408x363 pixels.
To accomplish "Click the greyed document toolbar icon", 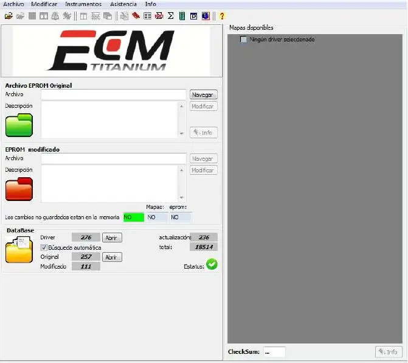I will click(x=124, y=16).
